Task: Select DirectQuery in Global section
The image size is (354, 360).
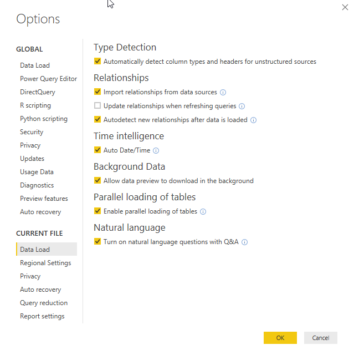Action: pos(38,92)
